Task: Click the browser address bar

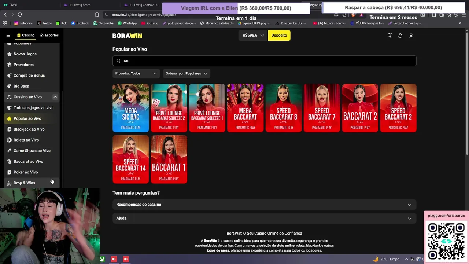Action: pyautogui.click(x=216, y=15)
